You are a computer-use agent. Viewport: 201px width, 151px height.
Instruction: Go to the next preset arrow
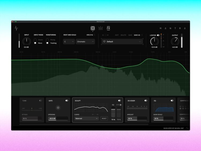tap(107, 35)
